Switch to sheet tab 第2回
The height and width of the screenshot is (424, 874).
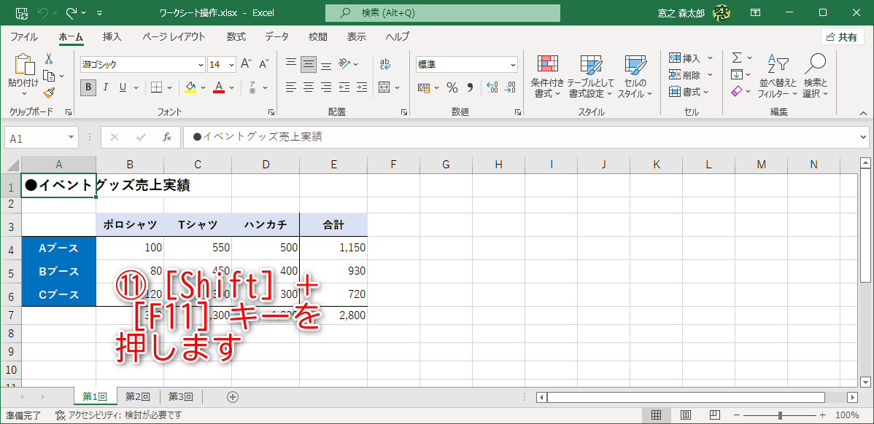[x=138, y=397]
